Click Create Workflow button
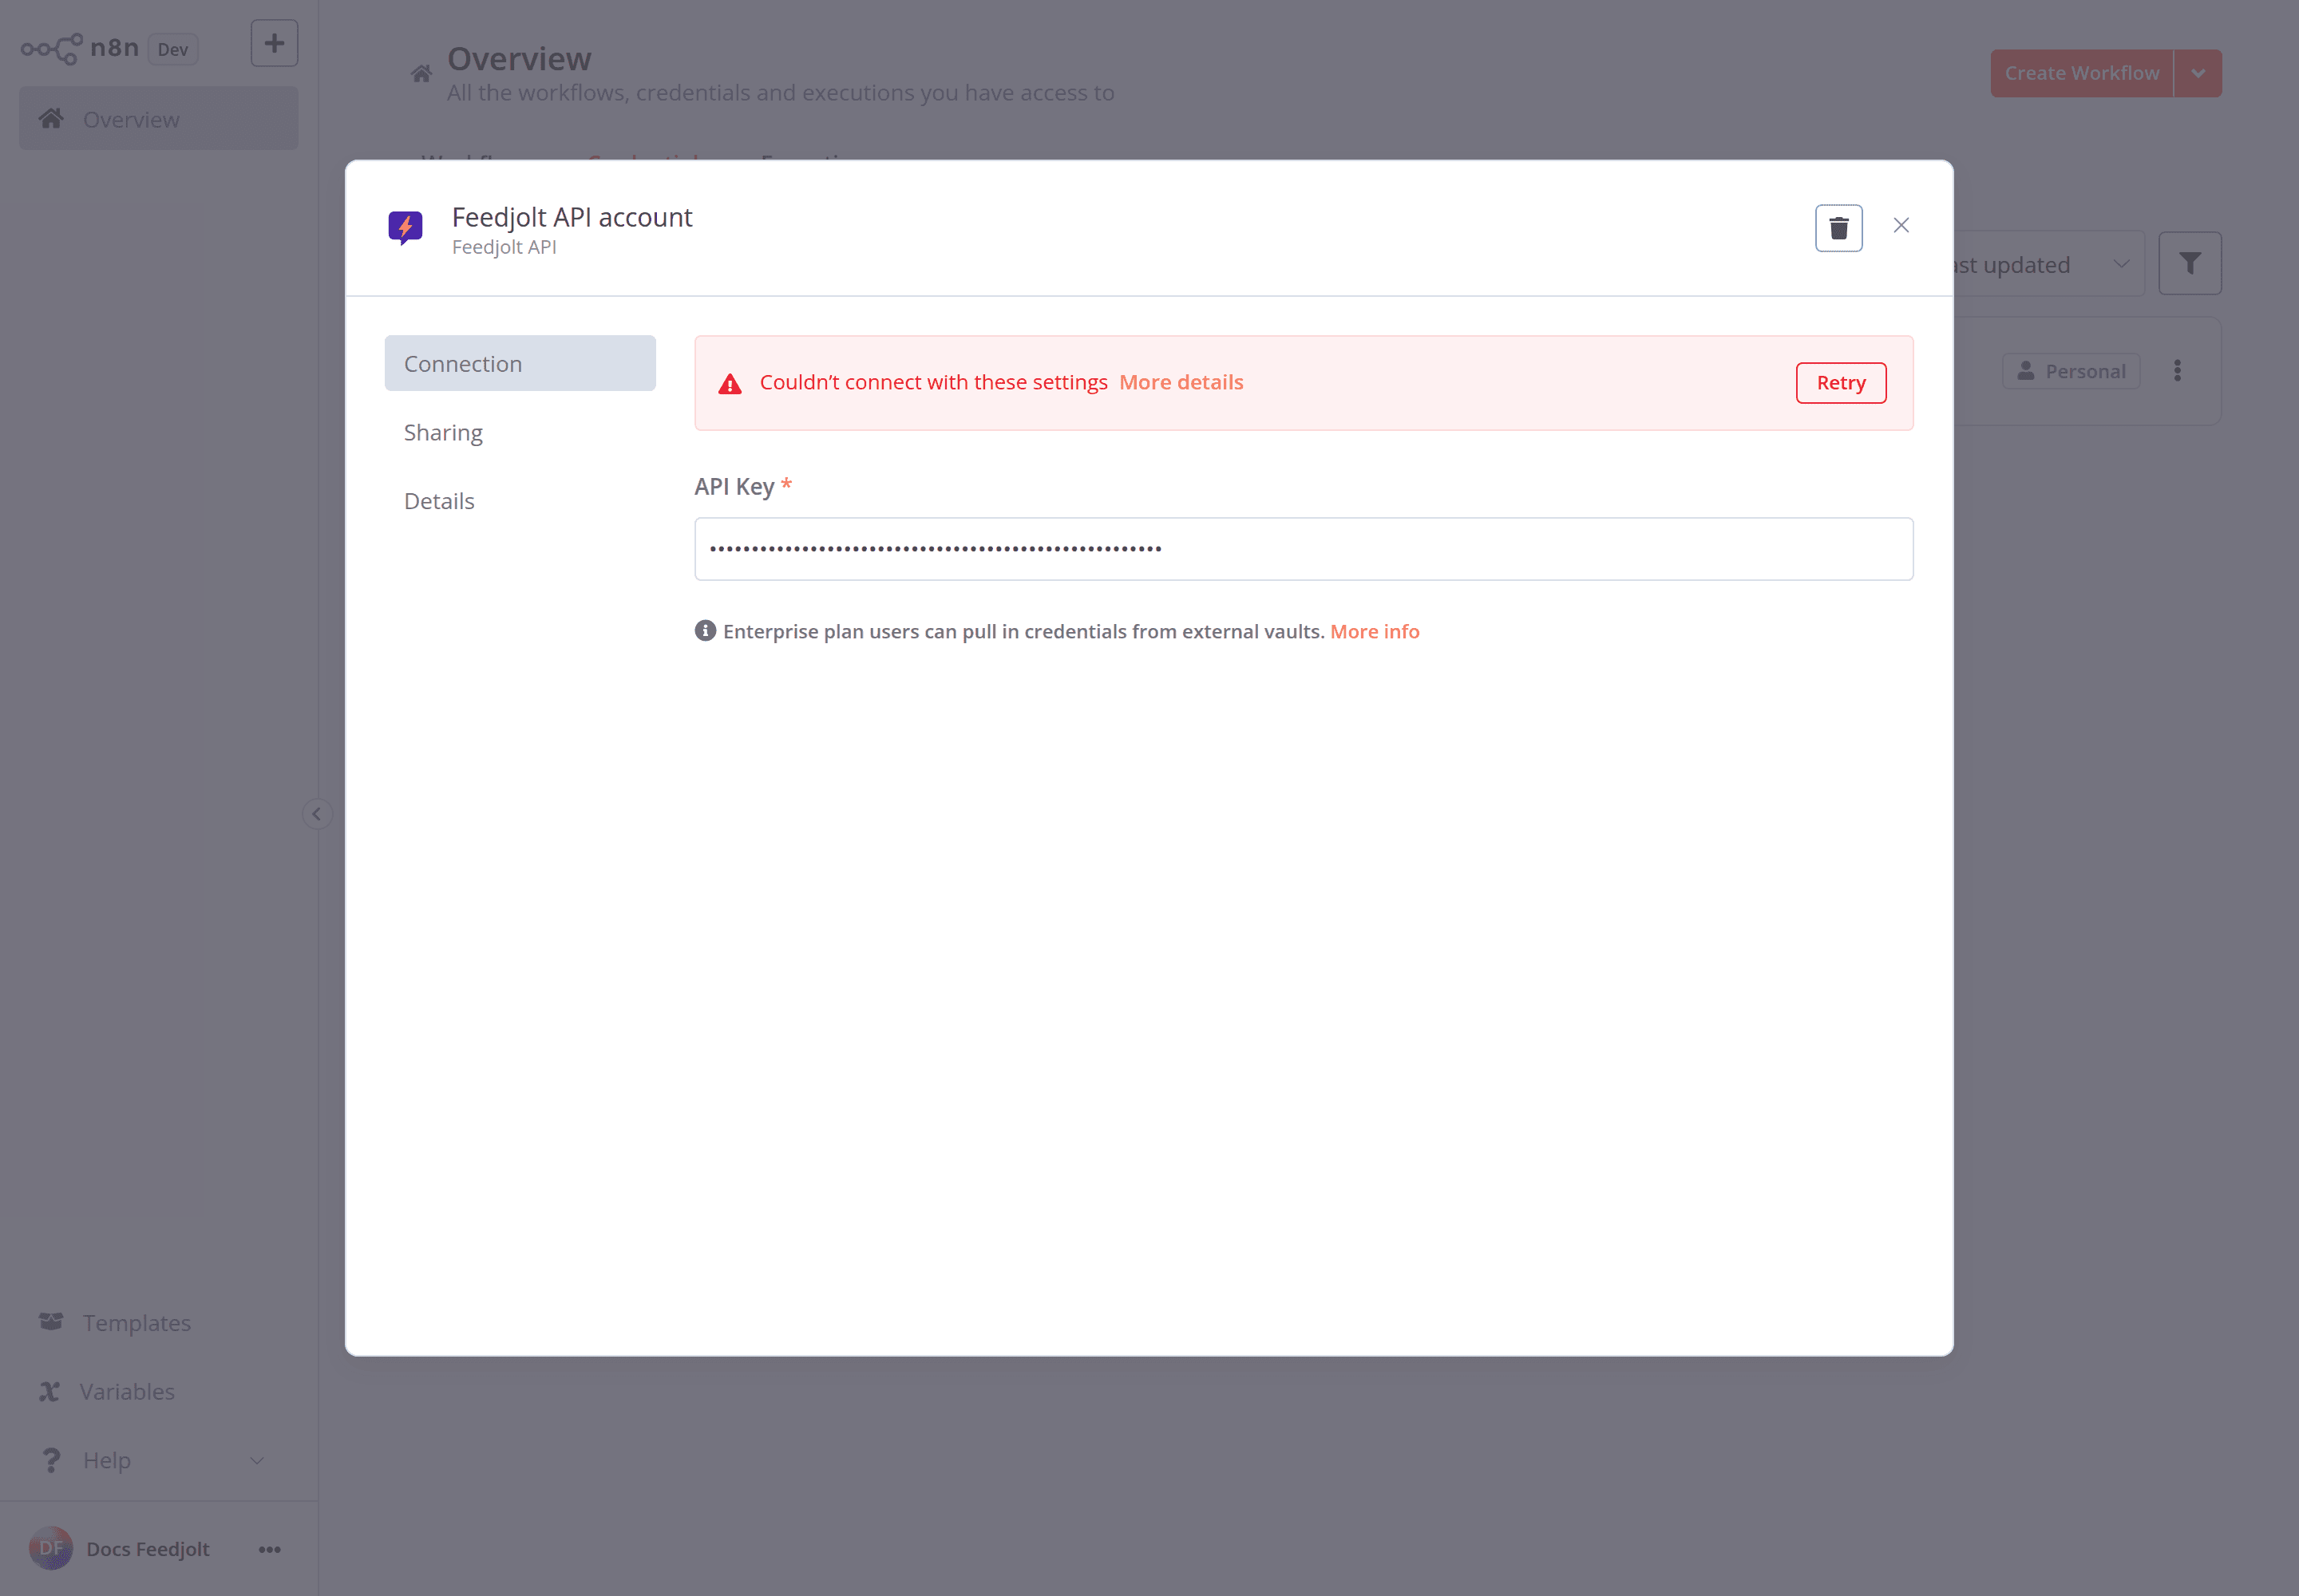 2082,73
